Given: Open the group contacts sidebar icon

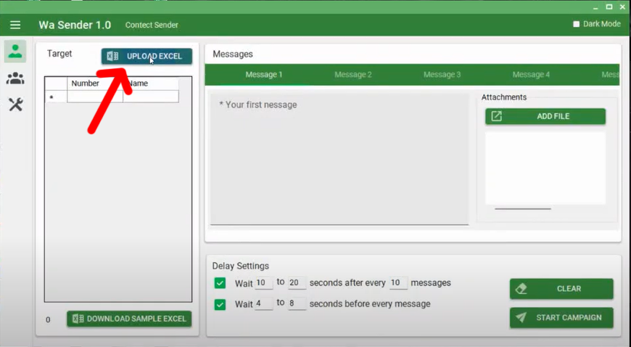Looking at the screenshot, I should (x=15, y=78).
